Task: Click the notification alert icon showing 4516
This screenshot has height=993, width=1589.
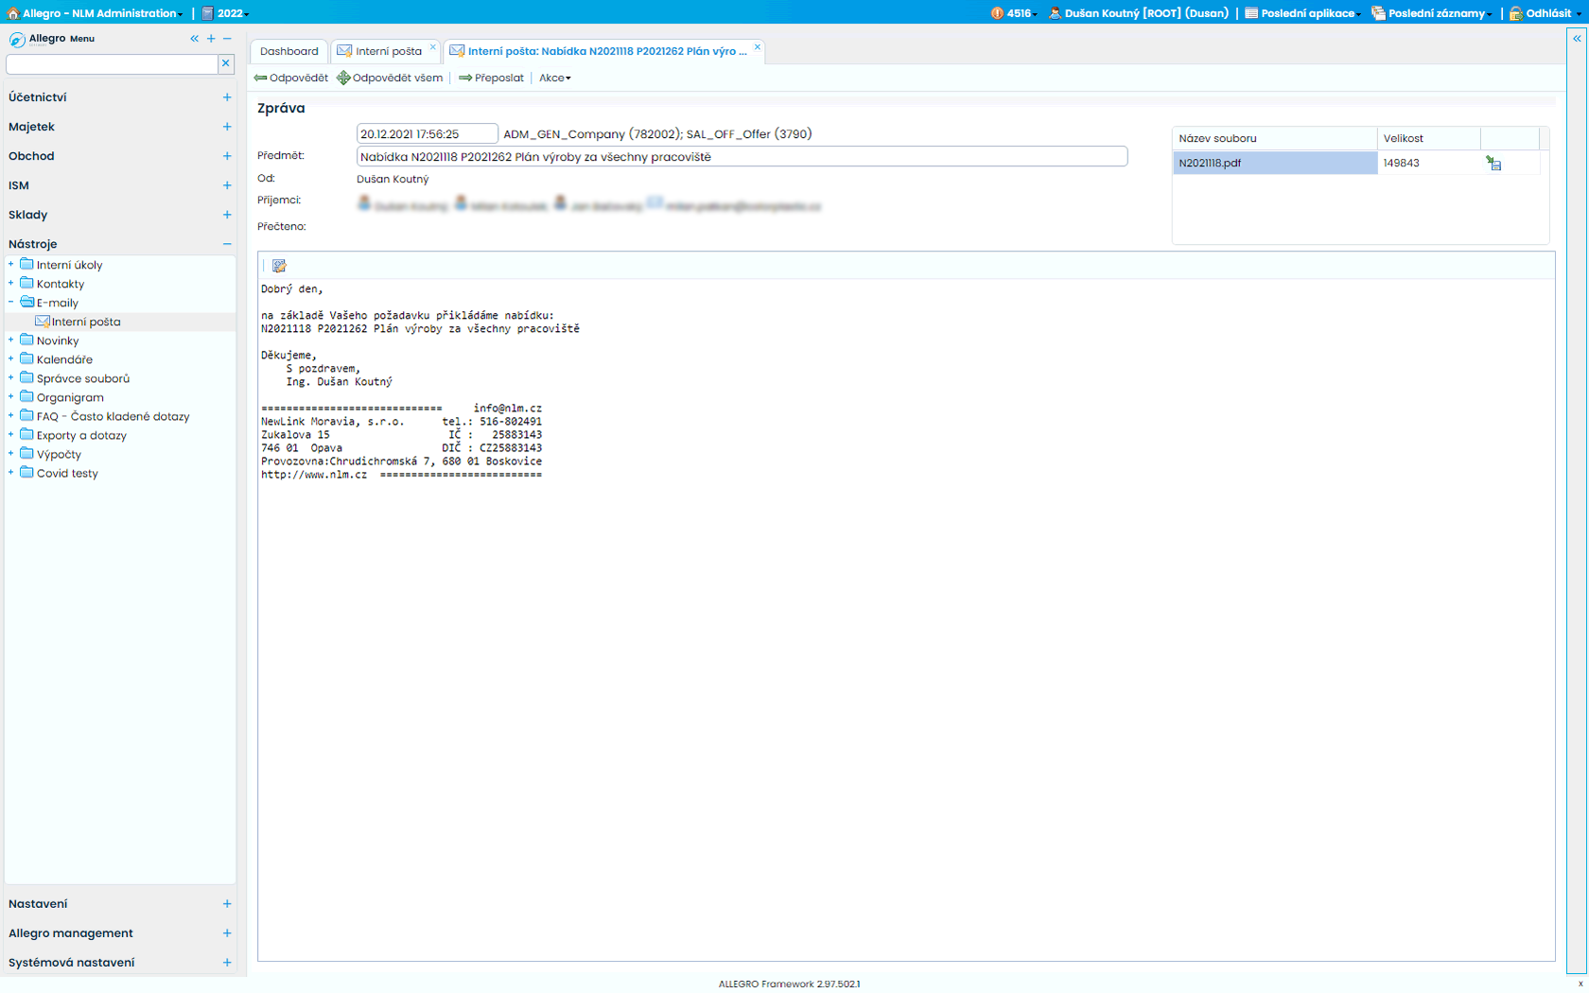Action: pos(997,13)
